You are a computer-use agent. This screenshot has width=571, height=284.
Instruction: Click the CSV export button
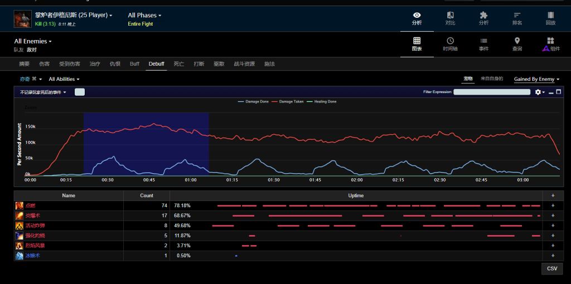(x=552, y=269)
